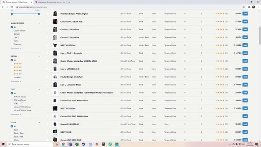This screenshot has width=261, height=147.
Task: Open the Cooler Master MasterBox TD500 Mesh link
Action: 87,93
